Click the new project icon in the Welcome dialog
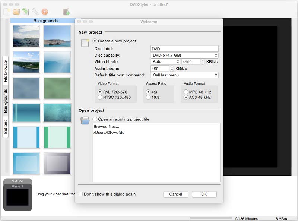 pos(85,42)
